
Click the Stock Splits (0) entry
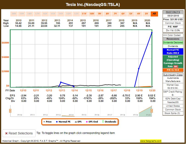click(173, 113)
